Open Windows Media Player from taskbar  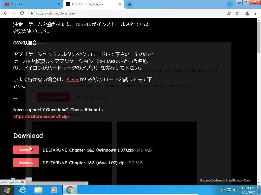pos(54,190)
